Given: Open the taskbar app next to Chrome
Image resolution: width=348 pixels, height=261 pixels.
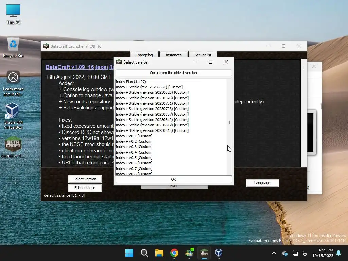Looking at the screenshot, I should (x=189, y=253).
